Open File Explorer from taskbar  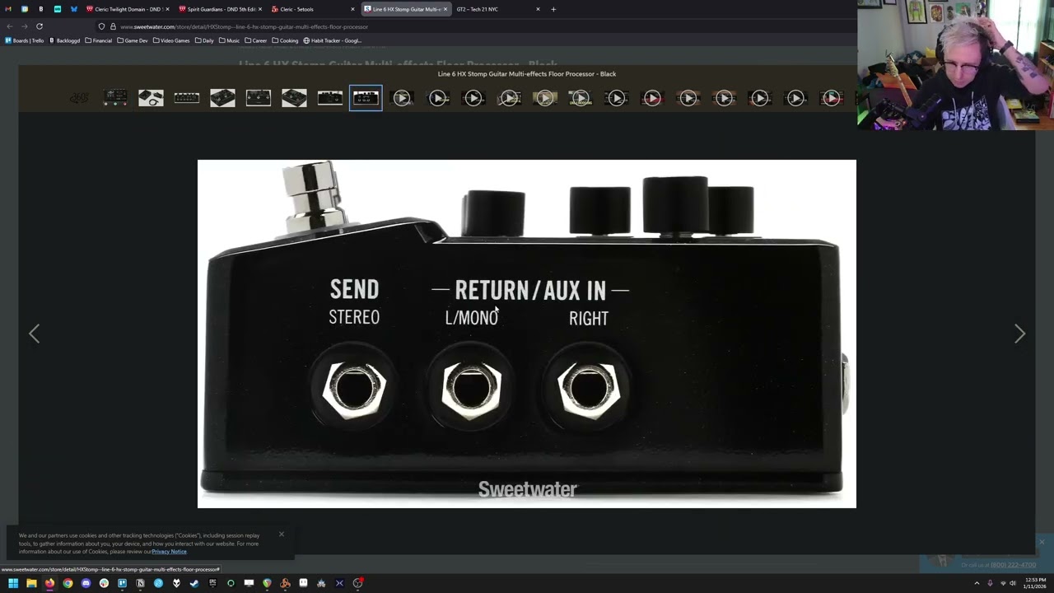click(x=31, y=583)
